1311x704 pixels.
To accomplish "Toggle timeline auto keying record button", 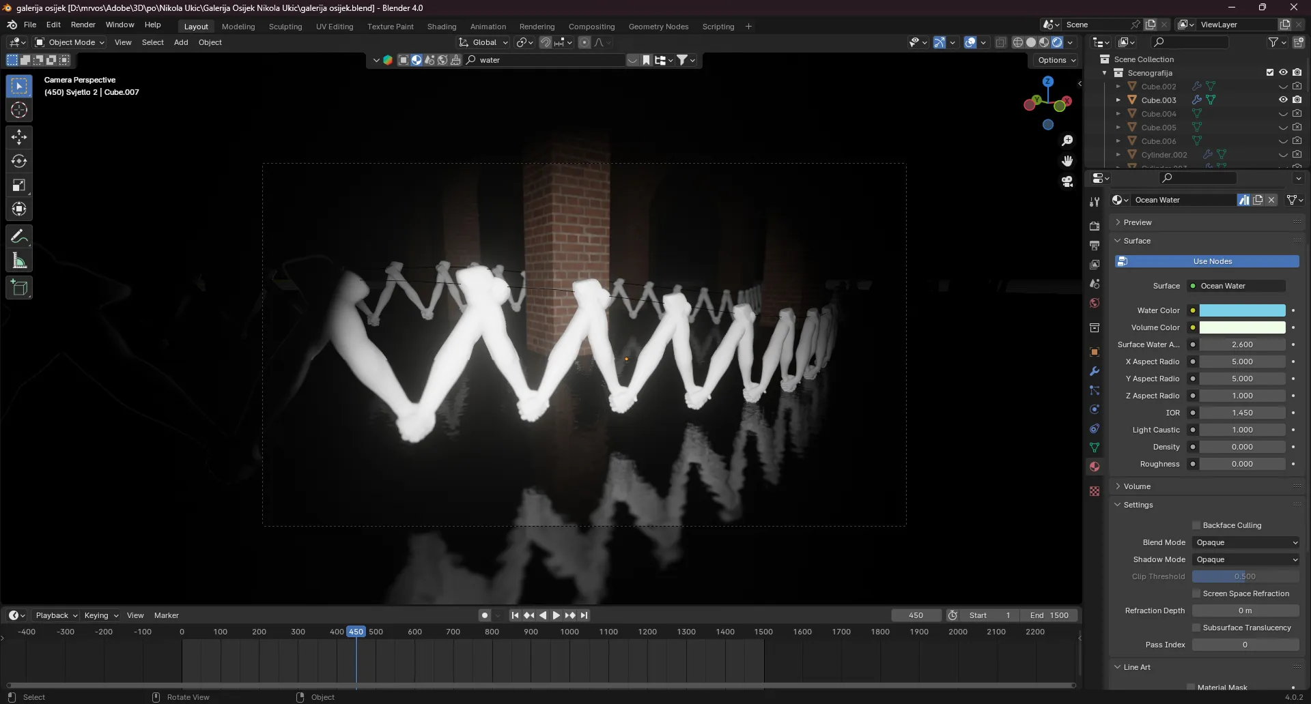I will [485, 615].
